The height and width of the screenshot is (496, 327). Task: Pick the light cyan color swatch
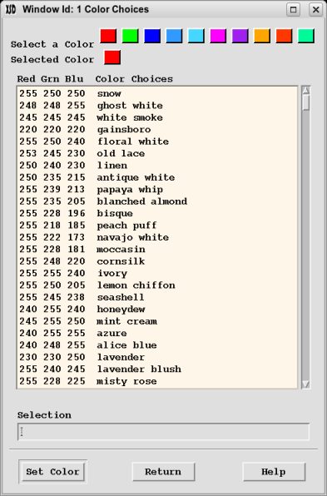(x=196, y=36)
